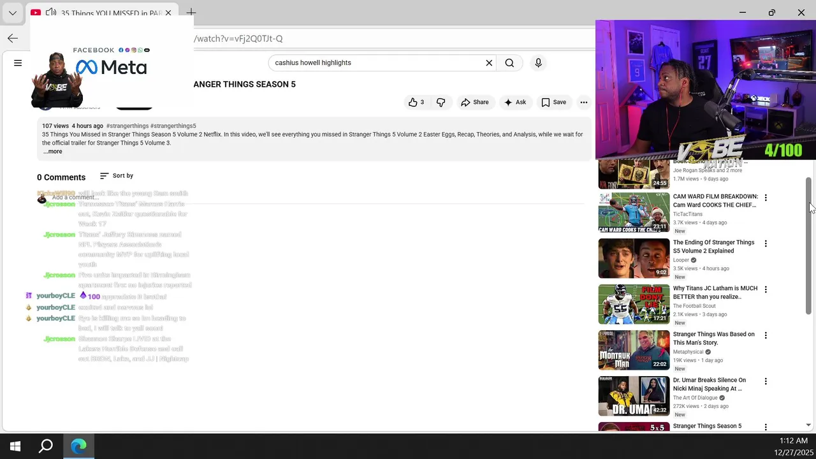Click the scrollbar down arrow
The image size is (816, 459).
808,425
